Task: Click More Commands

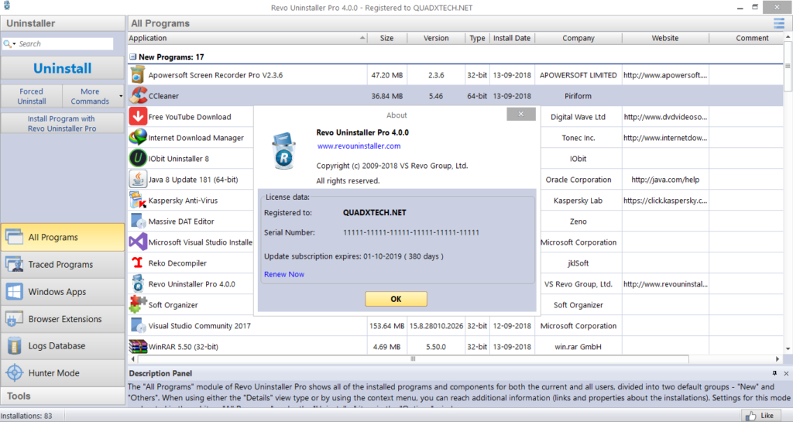Action: click(90, 96)
